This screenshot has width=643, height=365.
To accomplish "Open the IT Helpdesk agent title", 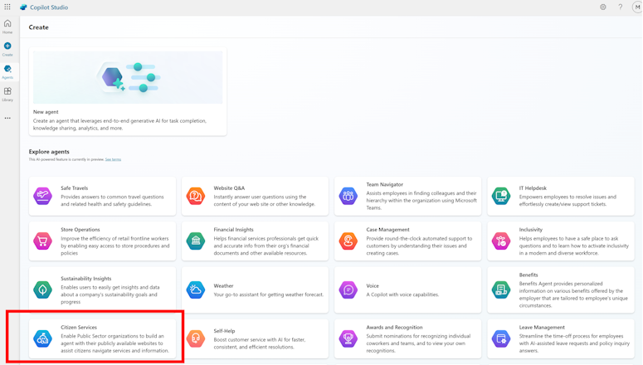I will 533,187.
